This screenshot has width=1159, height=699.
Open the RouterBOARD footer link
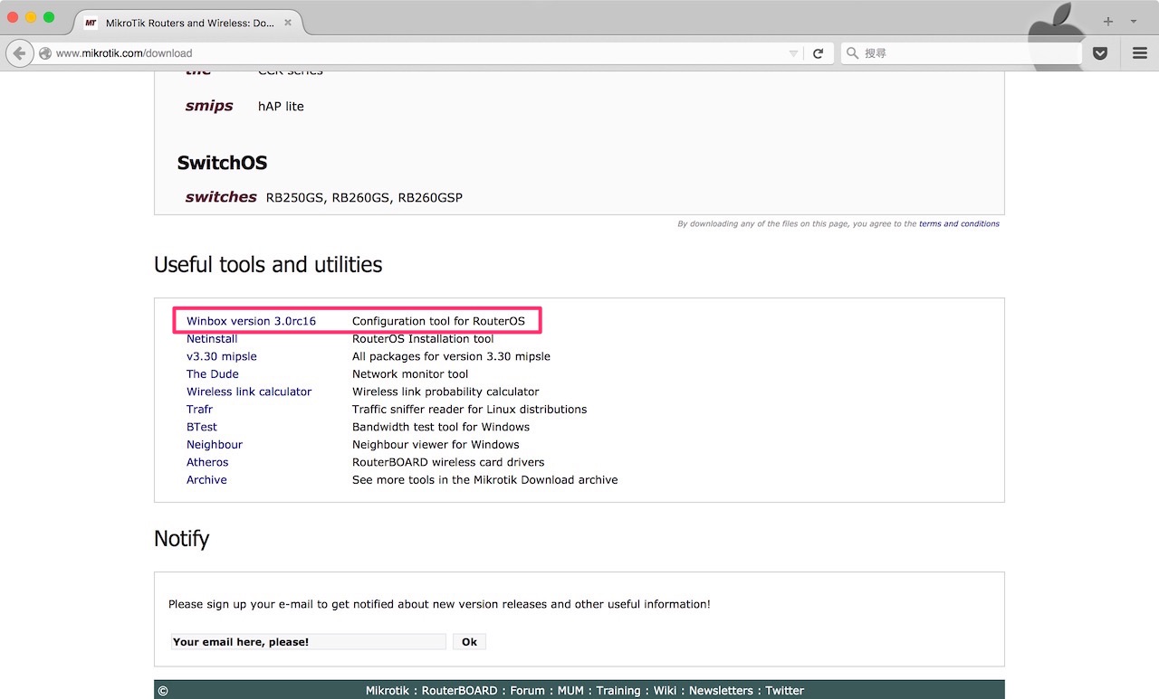[459, 691]
